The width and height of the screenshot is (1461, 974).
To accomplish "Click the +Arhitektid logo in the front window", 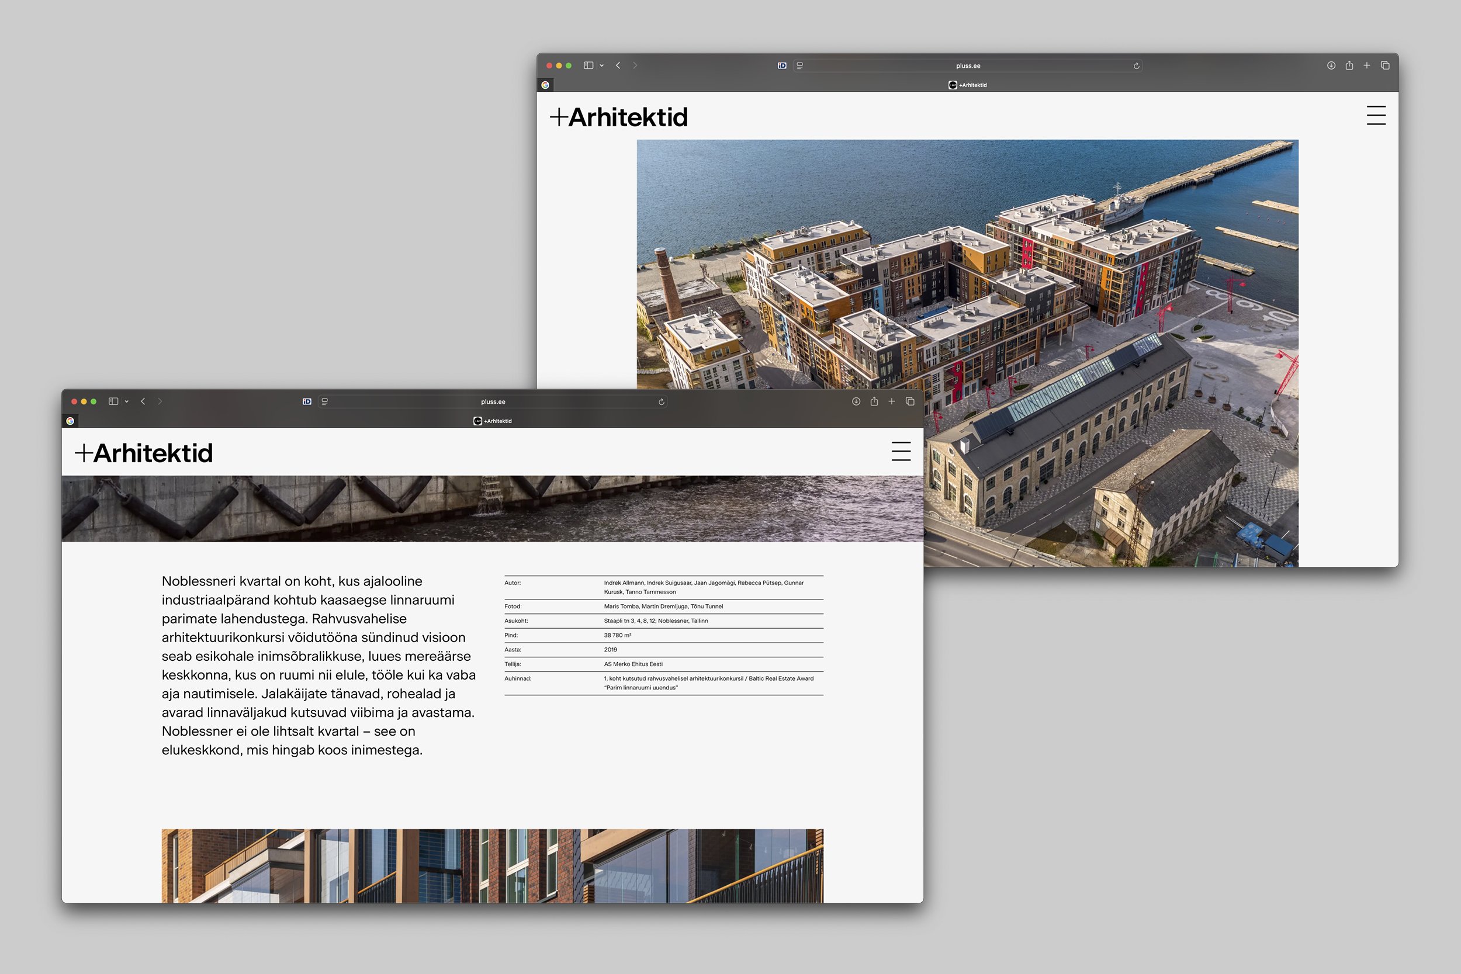I will click(144, 453).
